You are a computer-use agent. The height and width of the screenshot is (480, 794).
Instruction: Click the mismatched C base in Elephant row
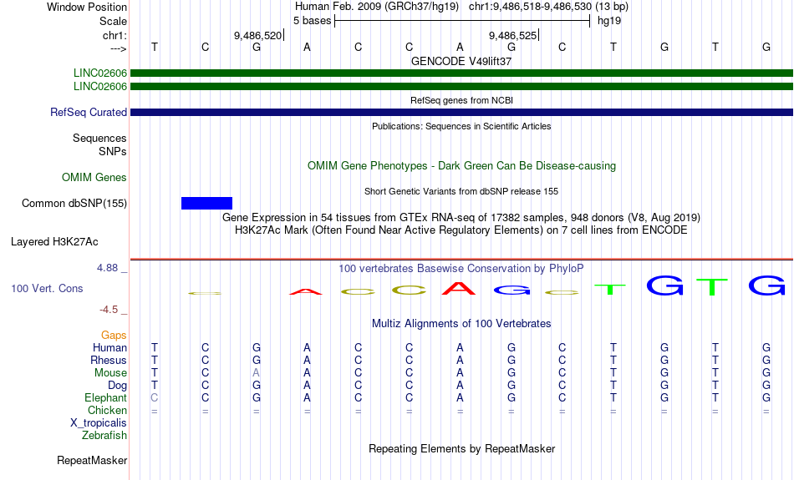[x=155, y=398]
